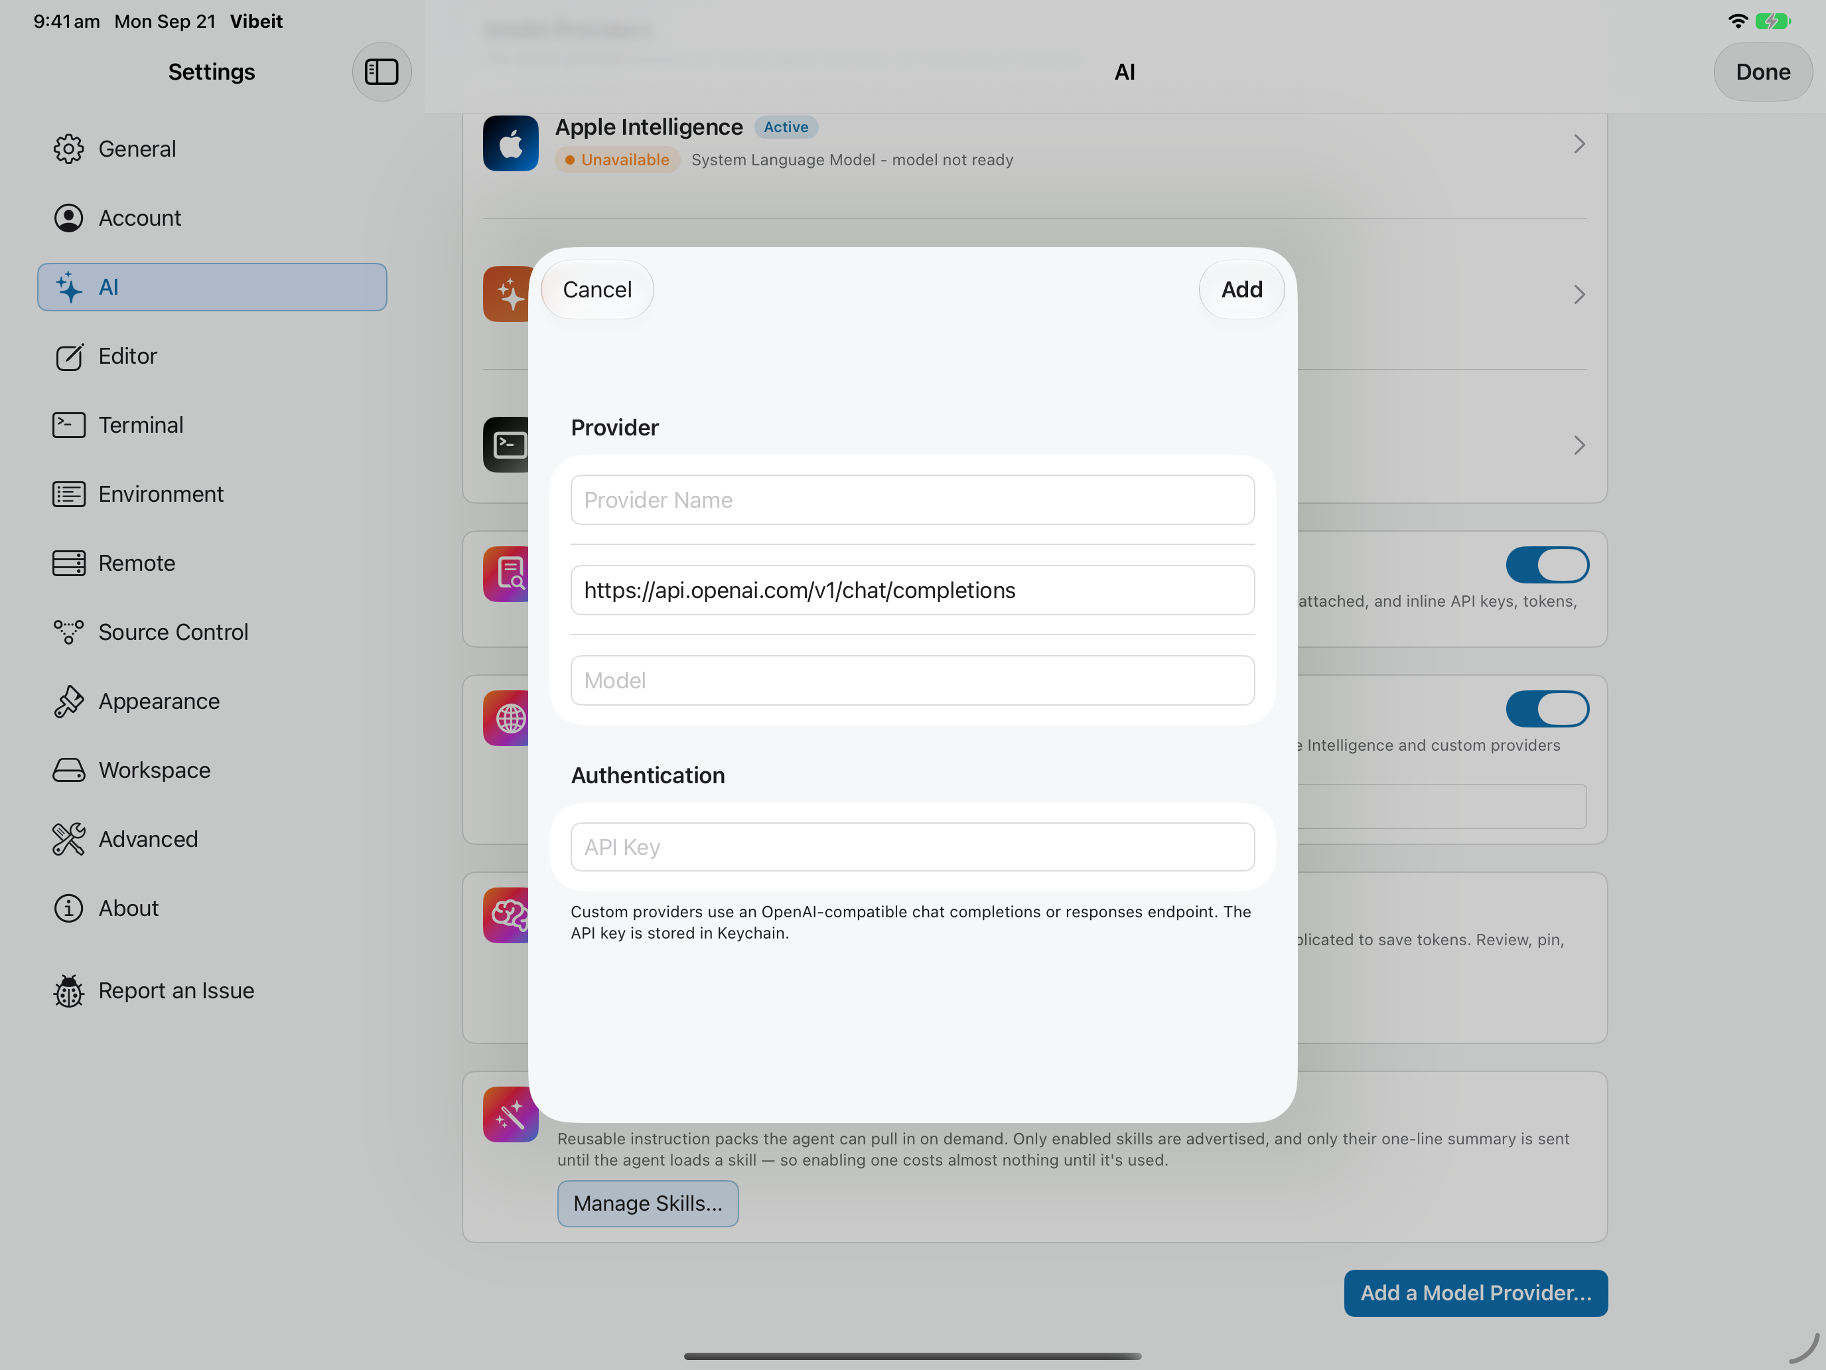1826x1370 pixels.
Task: Focus the Provider Name field
Action: [x=912, y=500]
